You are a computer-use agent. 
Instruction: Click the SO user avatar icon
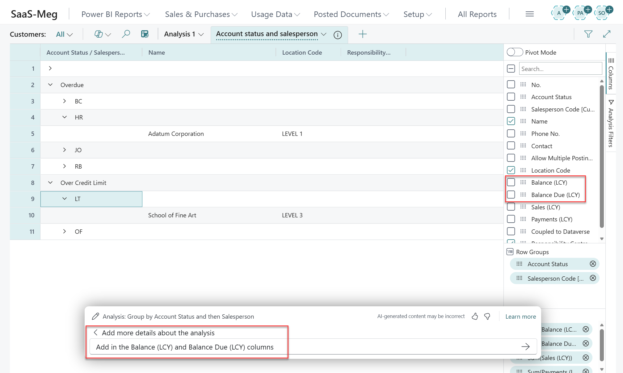tap(602, 13)
